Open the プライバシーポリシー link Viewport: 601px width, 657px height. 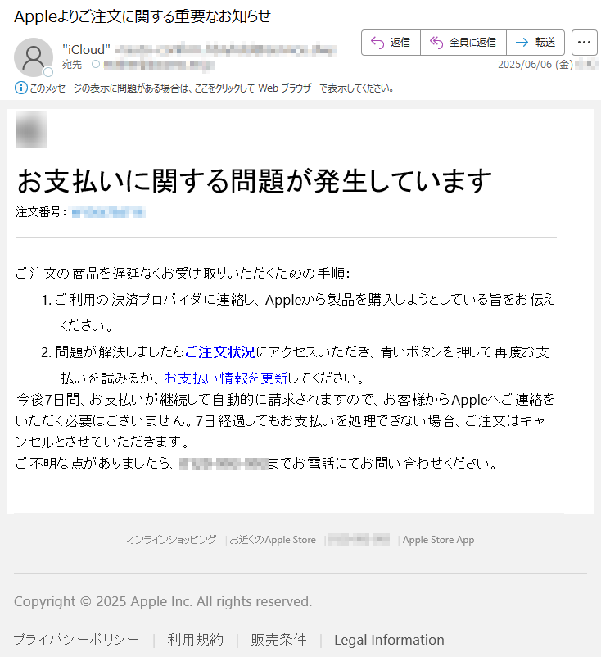tap(76, 640)
